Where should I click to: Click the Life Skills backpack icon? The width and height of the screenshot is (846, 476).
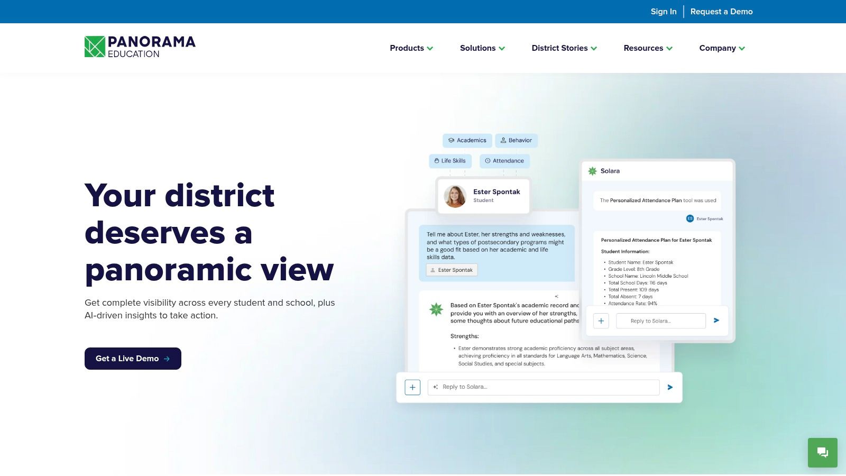pos(436,161)
